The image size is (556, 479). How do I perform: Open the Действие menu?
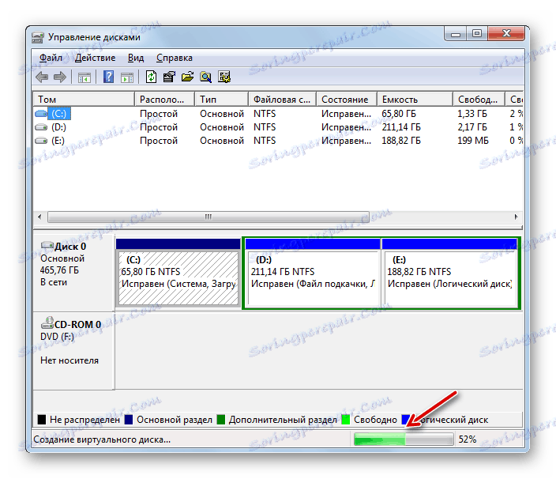pos(95,58)
